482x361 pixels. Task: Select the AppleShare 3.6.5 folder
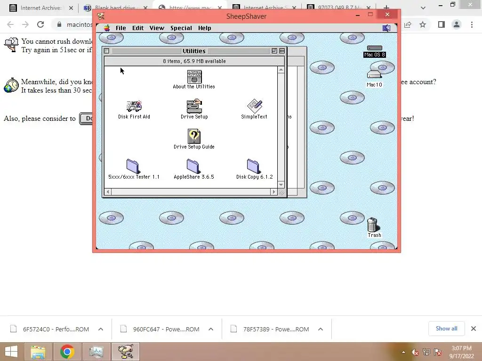point(193,166)
